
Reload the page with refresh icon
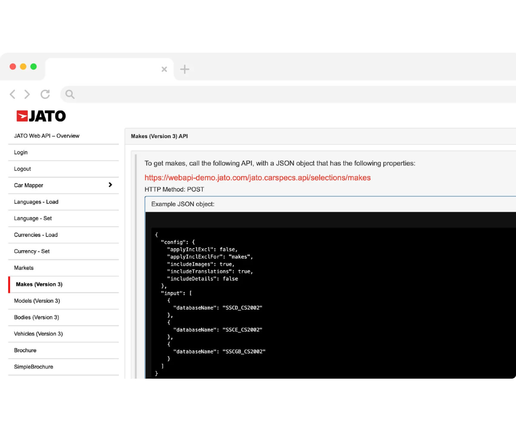(x=45, y=94)
